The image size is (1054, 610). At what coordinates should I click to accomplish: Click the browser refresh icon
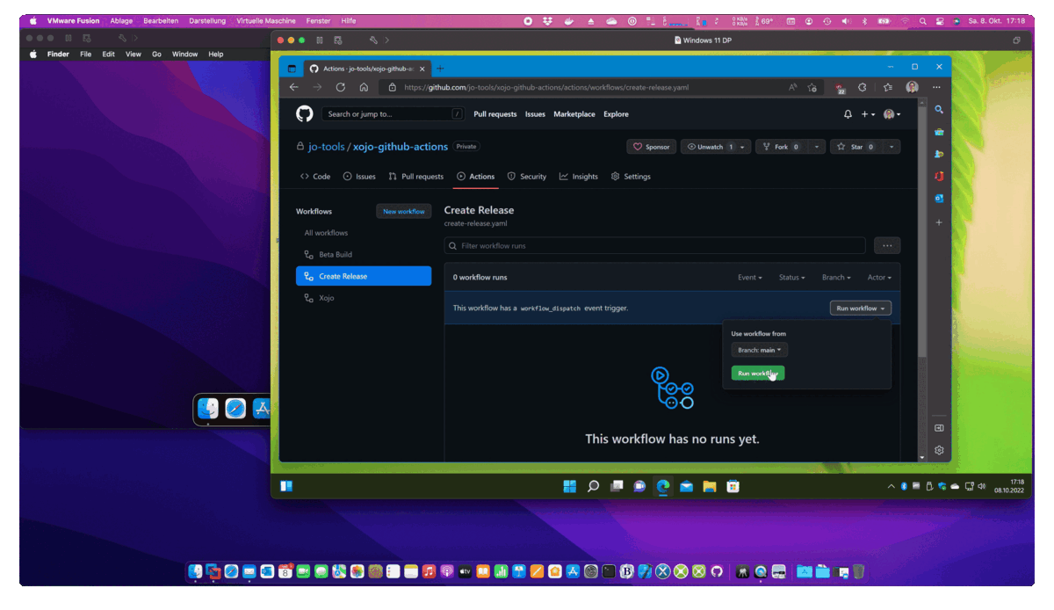pos(341,87)
